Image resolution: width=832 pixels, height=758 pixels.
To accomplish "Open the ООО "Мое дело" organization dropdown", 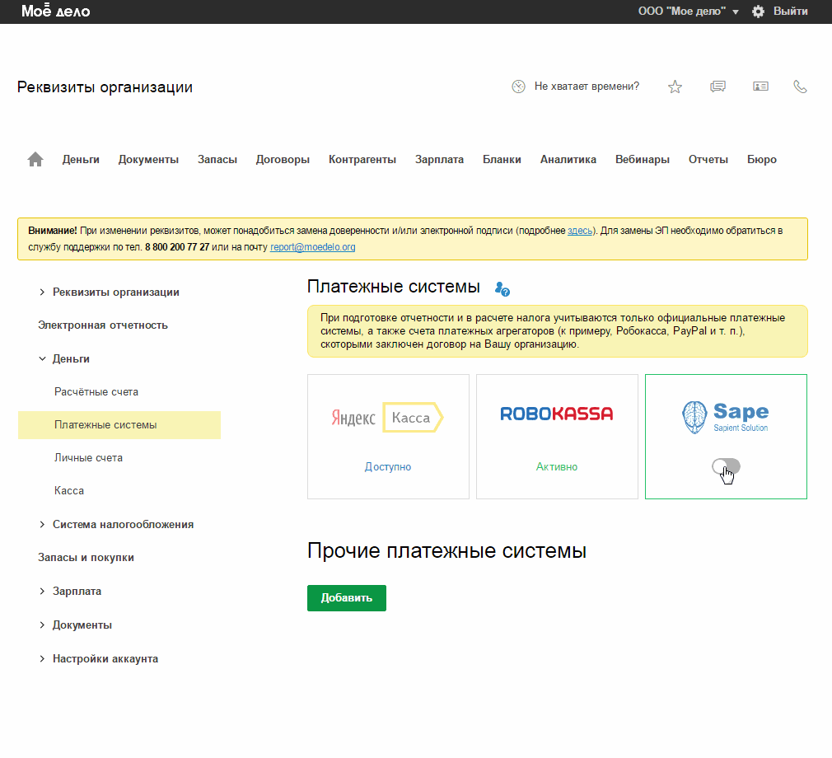I will click(688, 12).
